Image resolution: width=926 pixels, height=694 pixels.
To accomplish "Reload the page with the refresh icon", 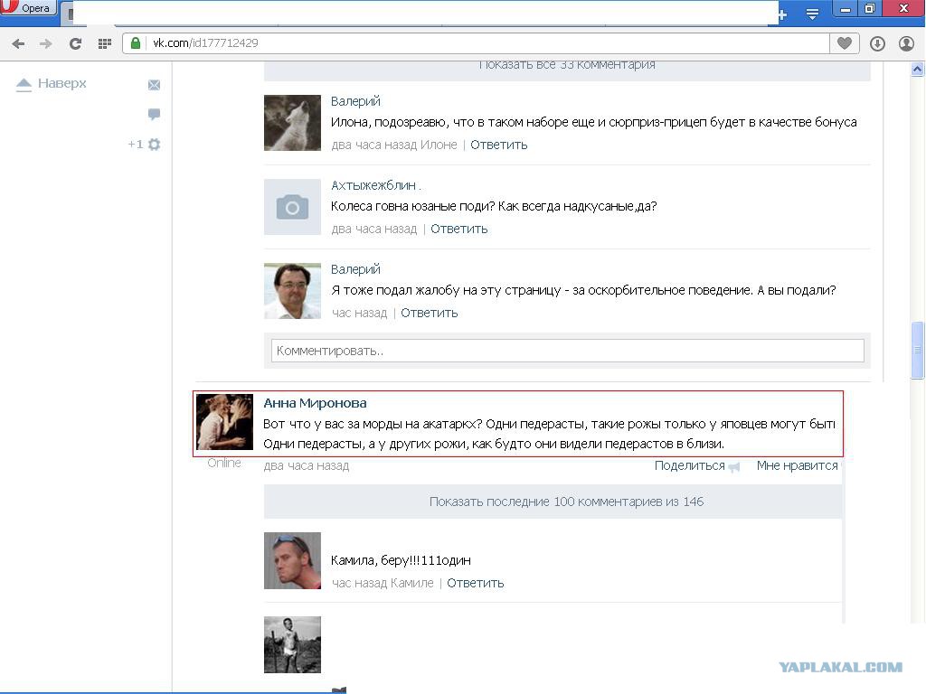I will (x=75, y=43).
